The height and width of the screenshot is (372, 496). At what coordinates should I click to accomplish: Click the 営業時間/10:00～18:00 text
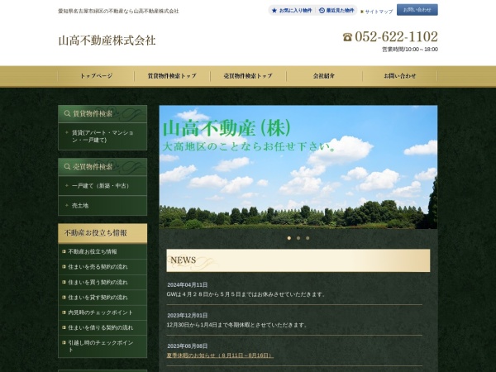click(410, 50)
